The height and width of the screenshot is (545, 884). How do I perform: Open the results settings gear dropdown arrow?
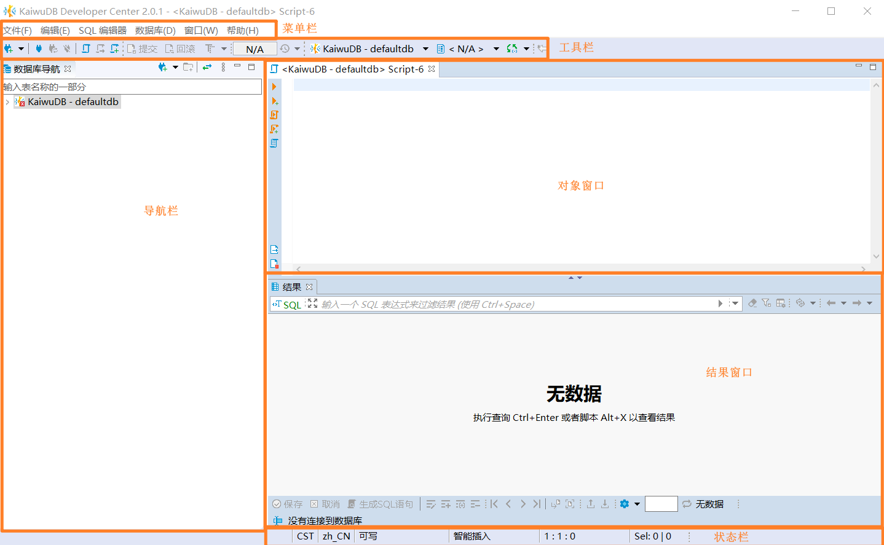(637, 504)
